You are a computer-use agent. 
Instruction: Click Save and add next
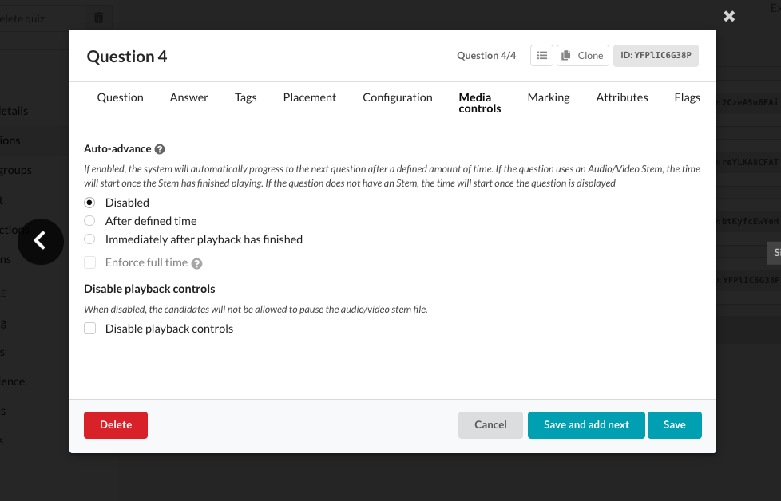point(586,425)
